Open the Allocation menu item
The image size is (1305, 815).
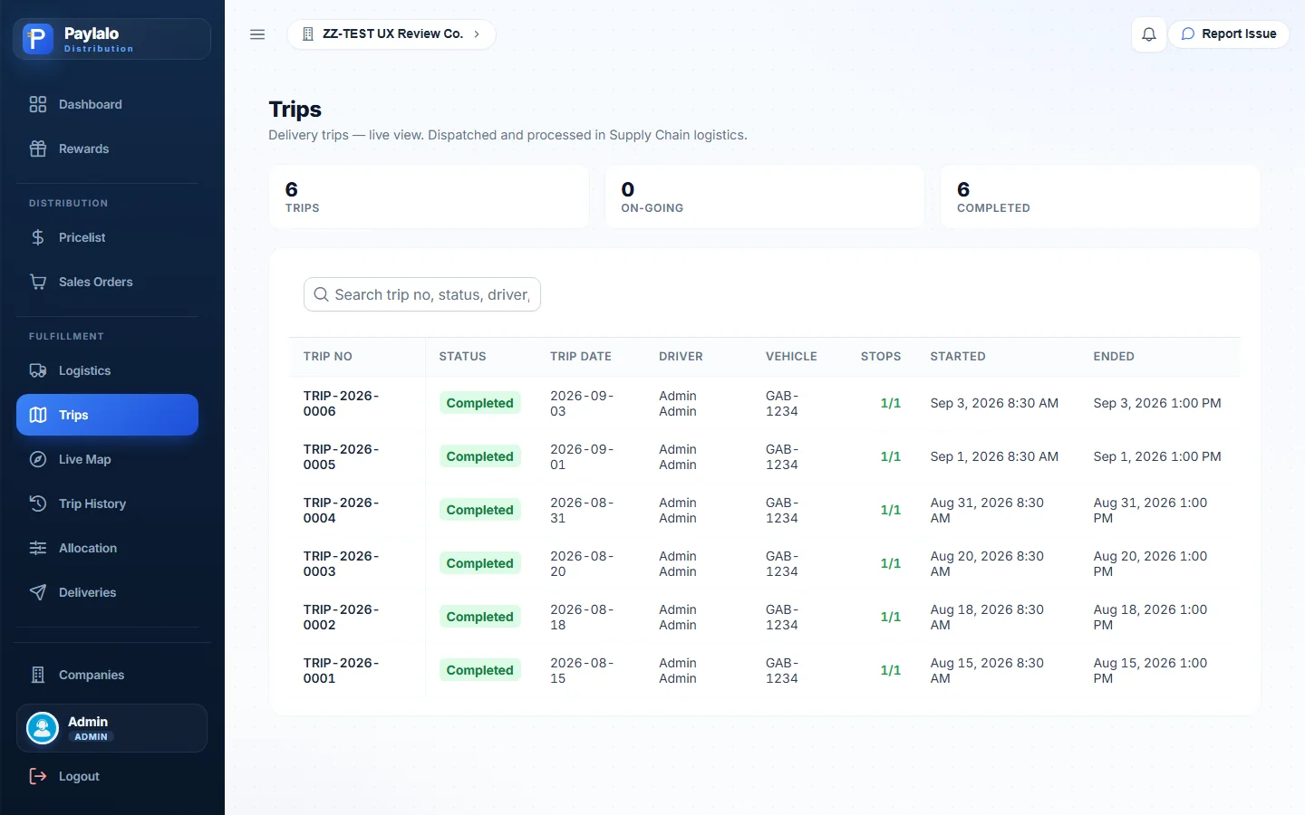click(107, 548)
